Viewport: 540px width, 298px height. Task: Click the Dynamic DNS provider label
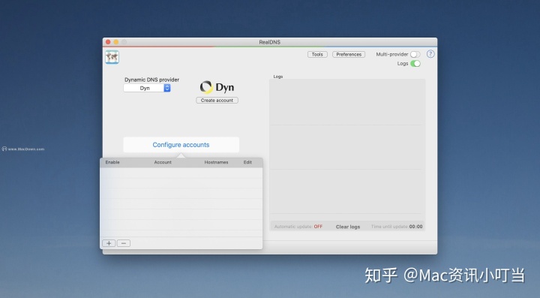pos(151,80)
